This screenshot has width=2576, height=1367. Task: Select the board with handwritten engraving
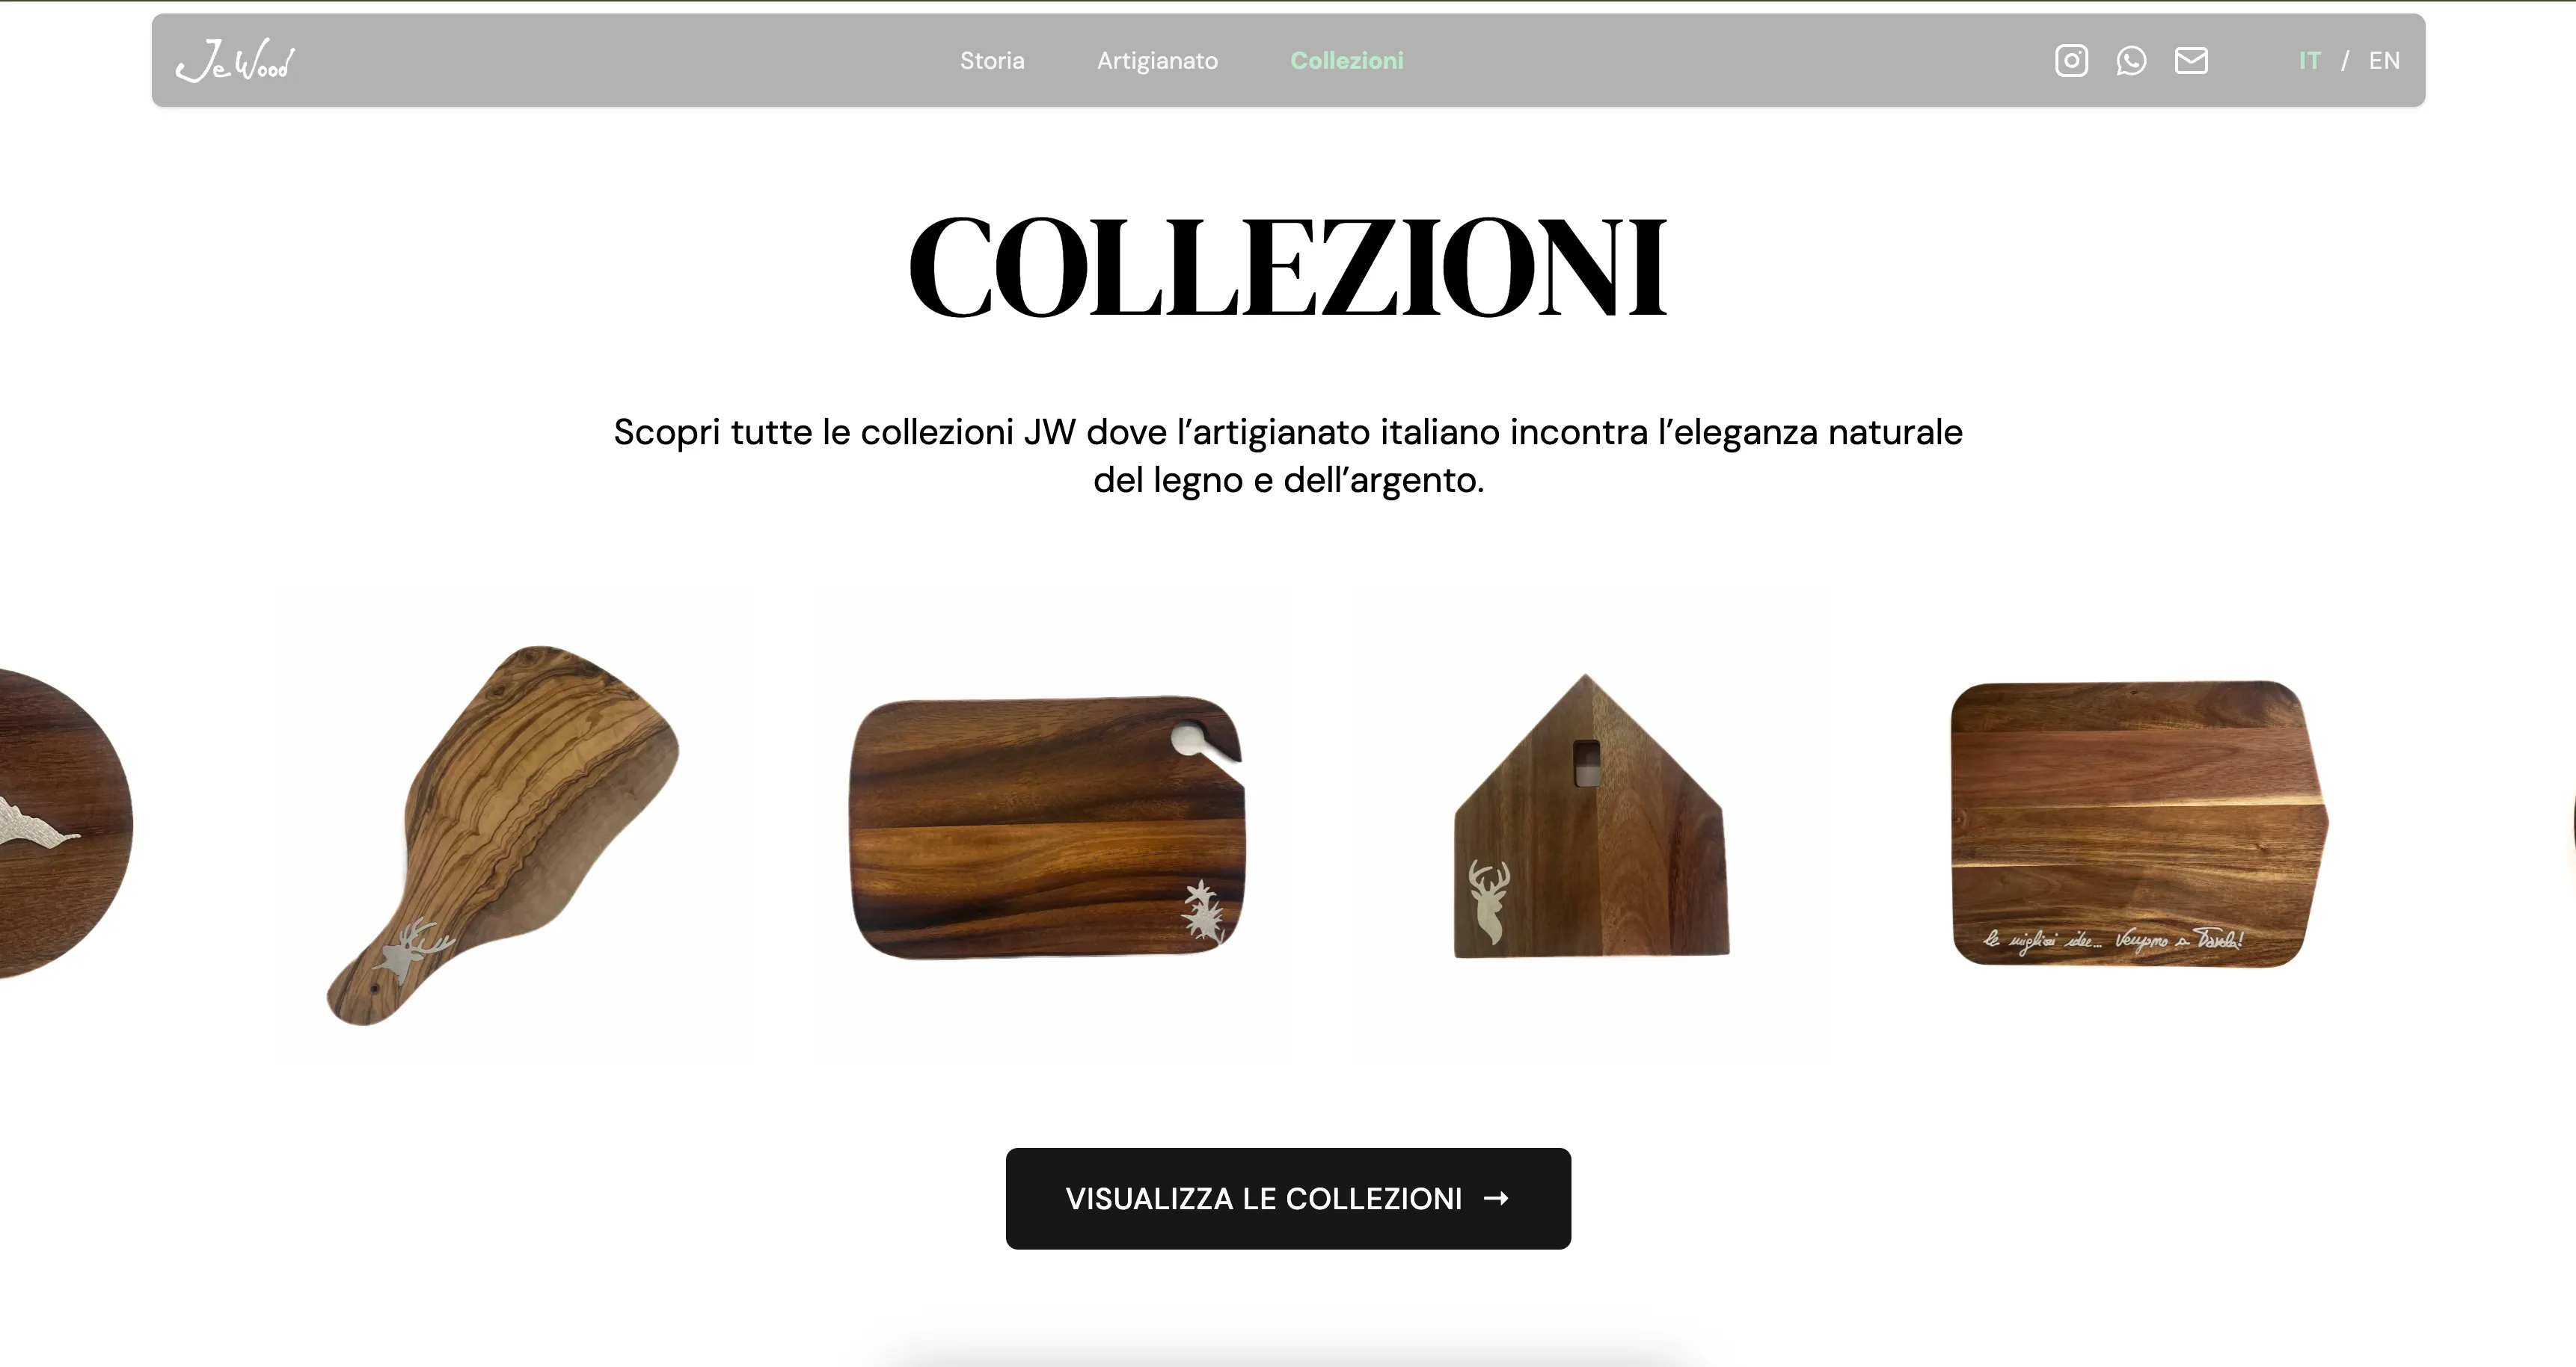point(2139,824)
